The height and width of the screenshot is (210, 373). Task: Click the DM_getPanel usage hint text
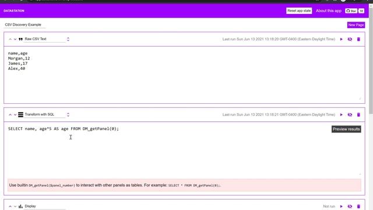[115, 185]
